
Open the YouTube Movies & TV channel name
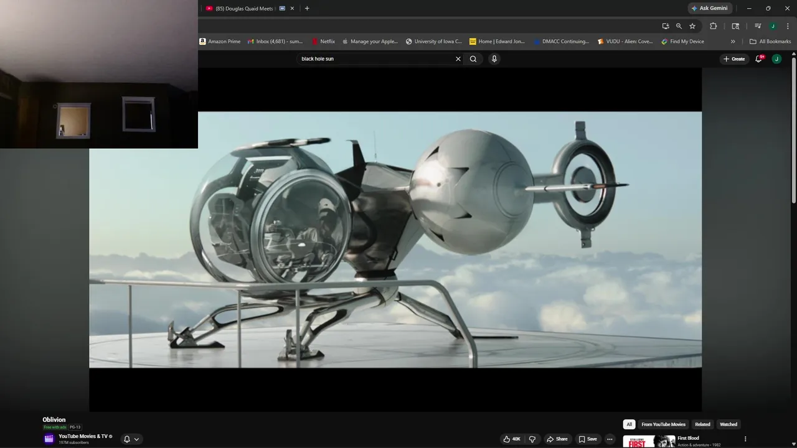click(83, 436)
